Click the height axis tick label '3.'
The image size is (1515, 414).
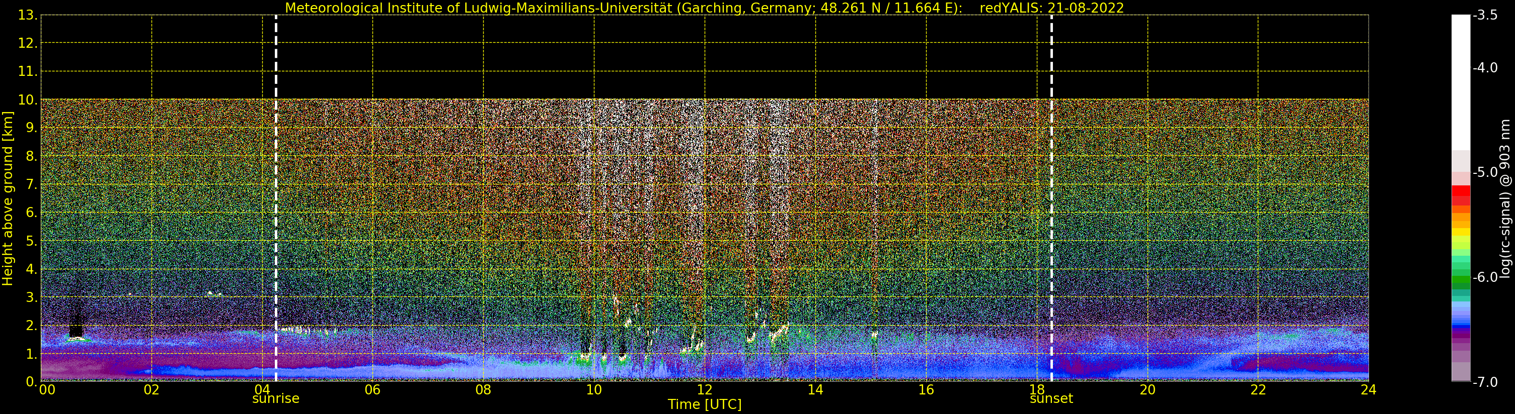[32, 297]
